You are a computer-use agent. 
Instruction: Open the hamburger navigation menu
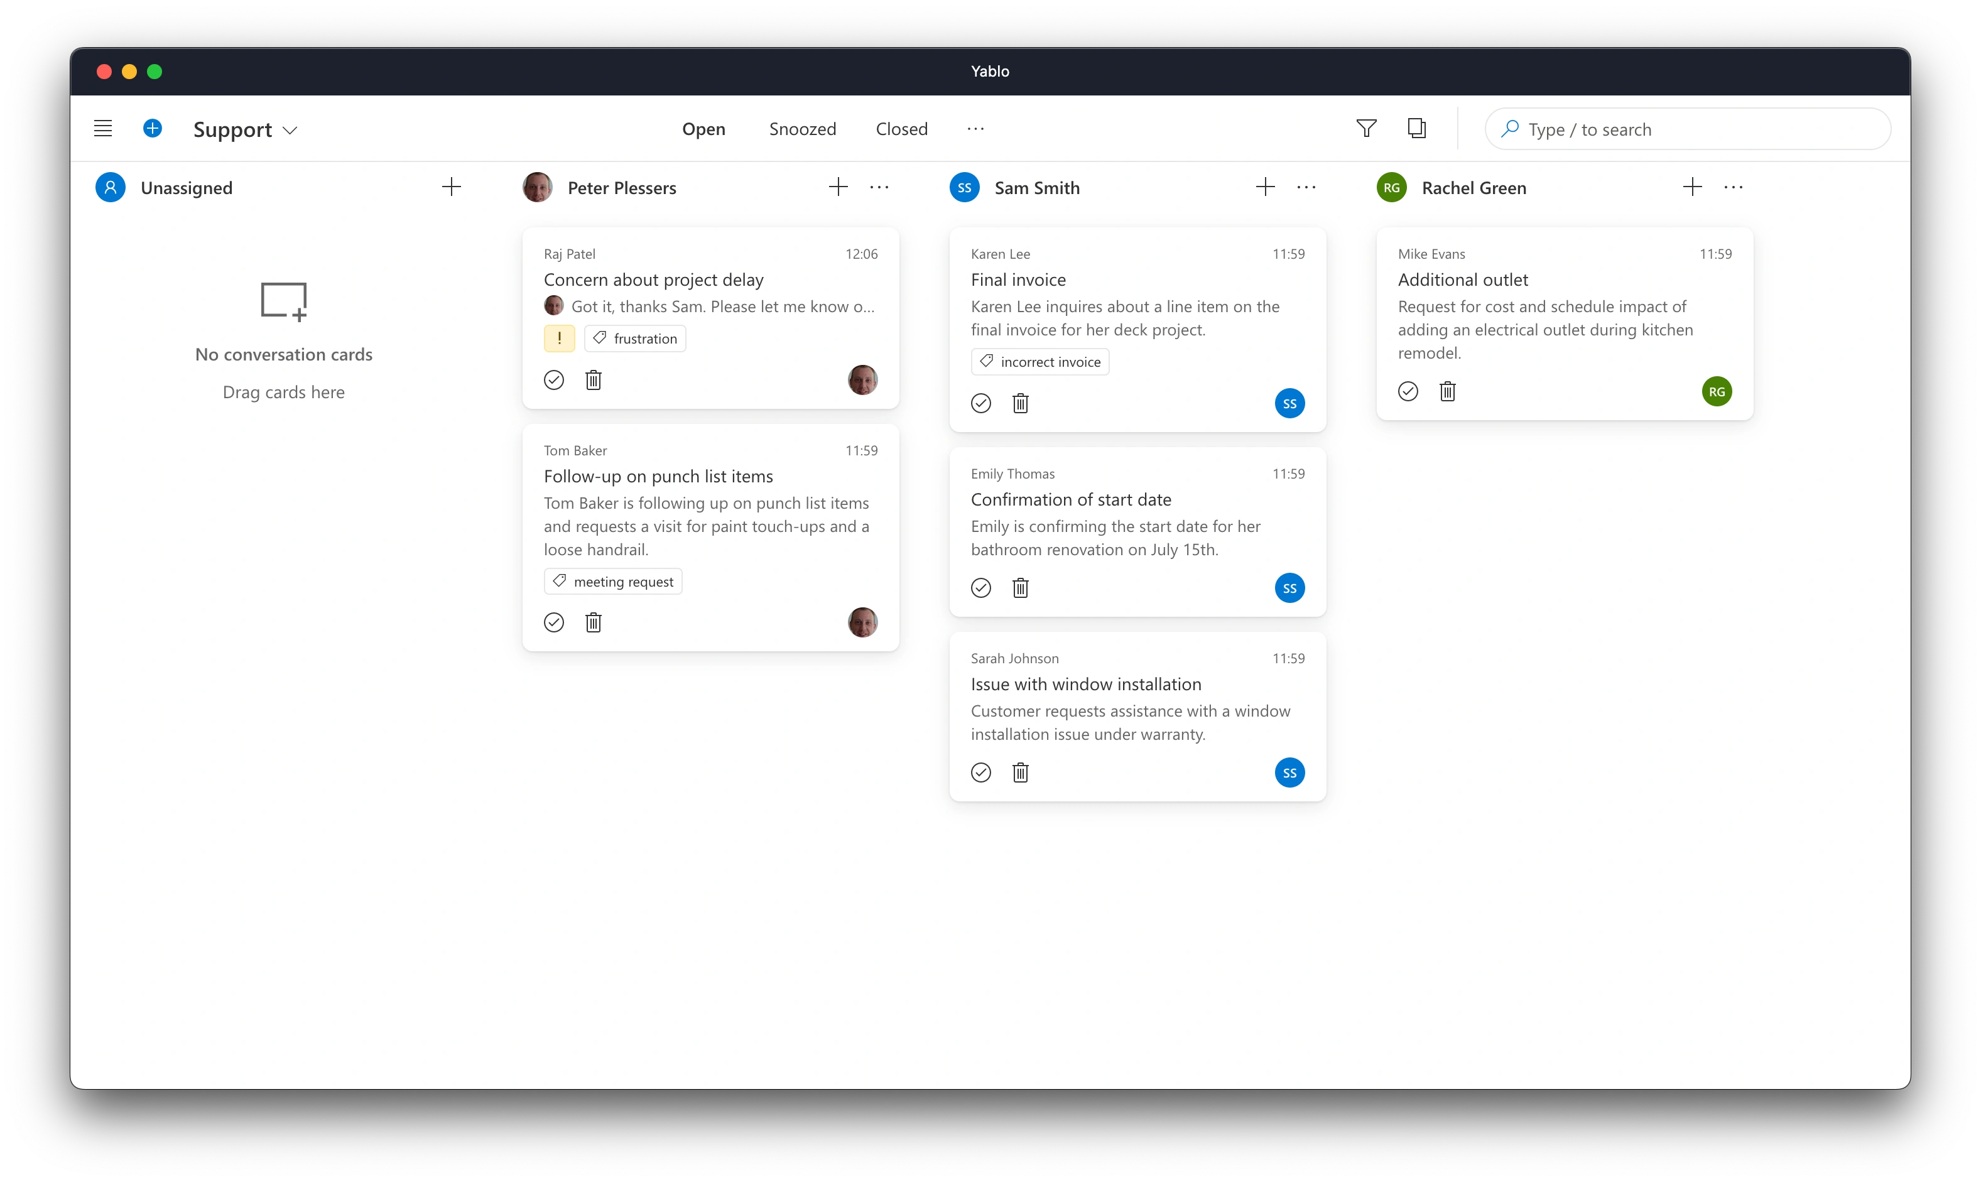102,128
